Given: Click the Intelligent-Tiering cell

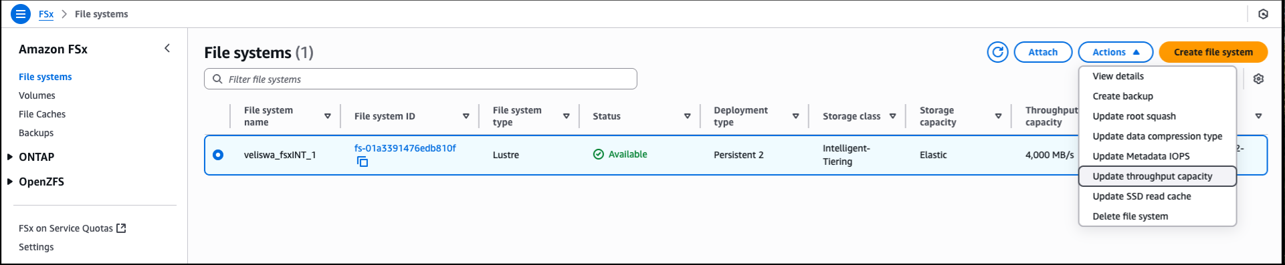Looking at the screenshot, I should coord(846,155).
